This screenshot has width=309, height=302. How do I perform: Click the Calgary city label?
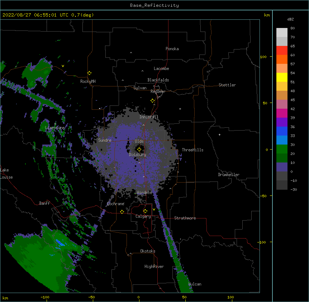[x=143, y=216]
